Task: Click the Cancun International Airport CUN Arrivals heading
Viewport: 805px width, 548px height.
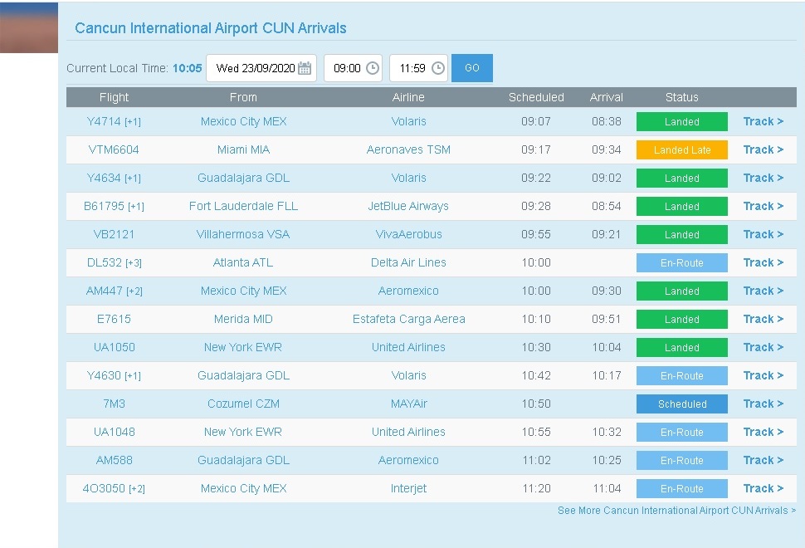Action: [211, 27]
